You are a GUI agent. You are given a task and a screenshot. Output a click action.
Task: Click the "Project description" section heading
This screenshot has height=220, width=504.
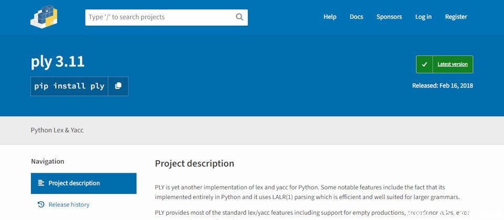point(194,163)
